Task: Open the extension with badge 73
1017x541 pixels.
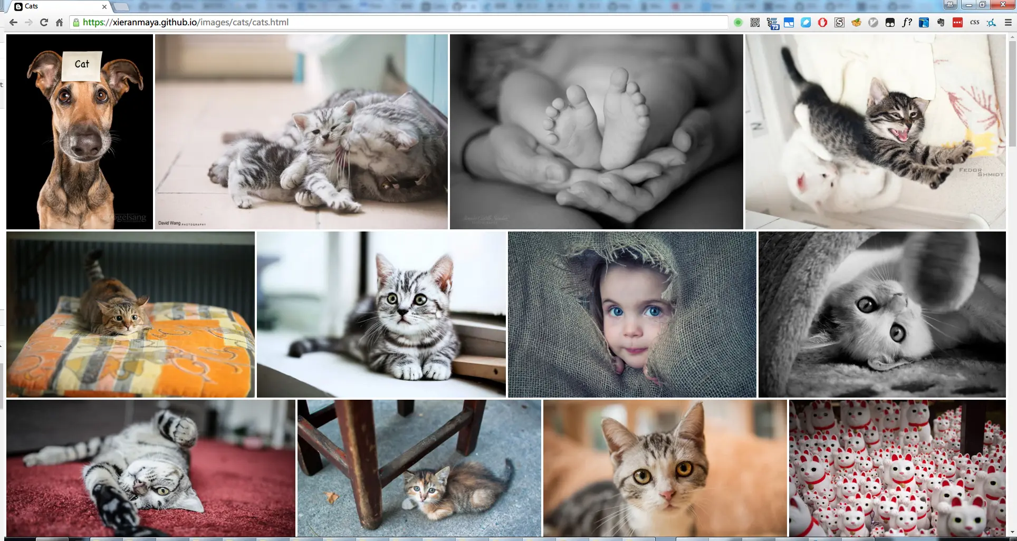Action: 773,23
